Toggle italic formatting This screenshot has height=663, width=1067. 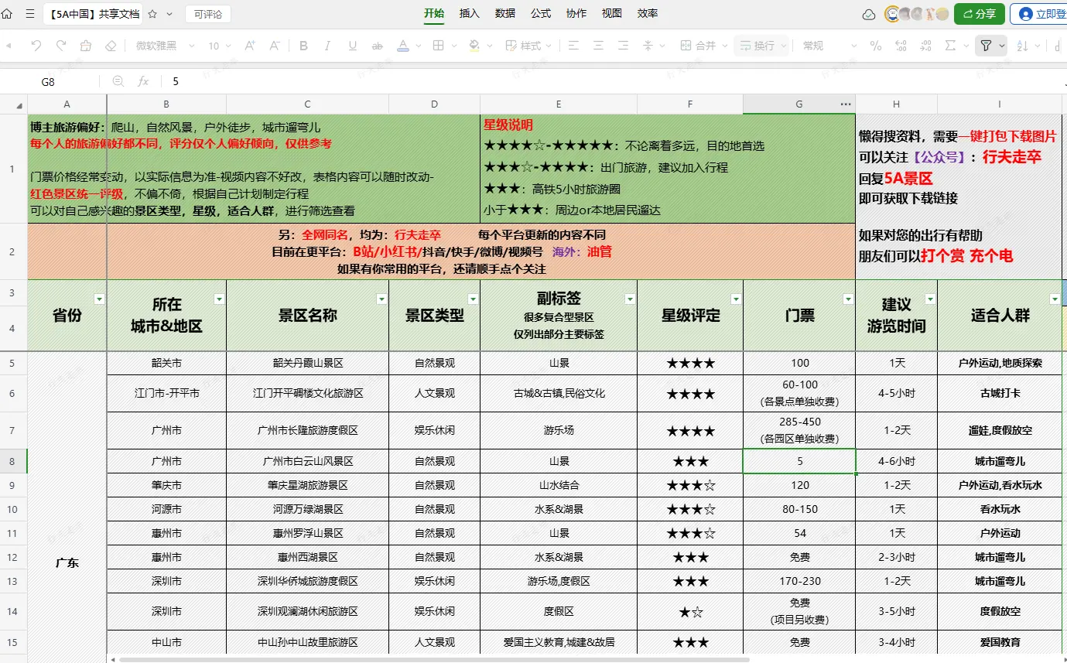tap(328, 46)
